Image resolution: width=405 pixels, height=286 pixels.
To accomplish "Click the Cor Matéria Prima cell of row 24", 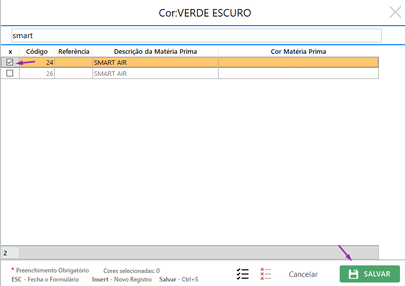I will [298, 63].
